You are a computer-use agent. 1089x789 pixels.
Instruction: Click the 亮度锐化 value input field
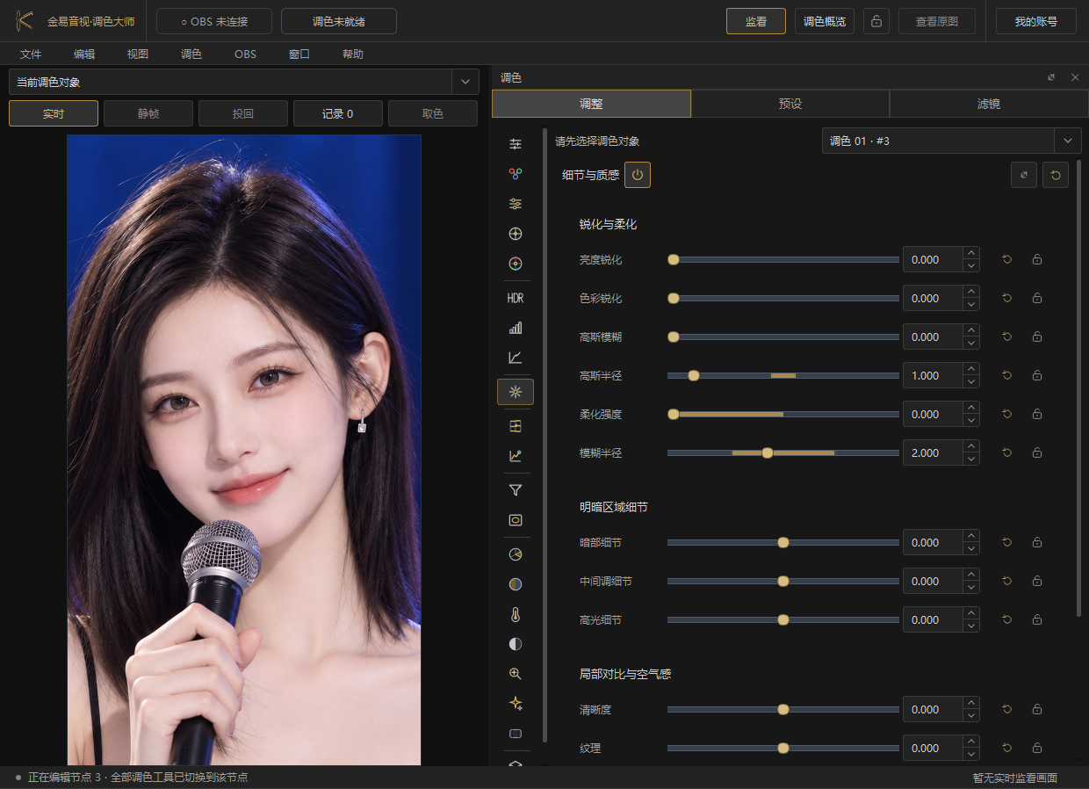(933, 260)
